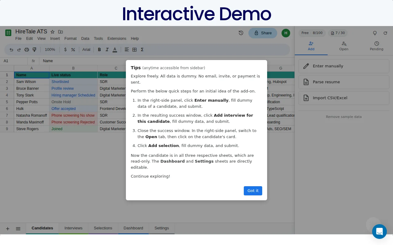Click the move-to-folder icon beside the title
Image resolution: width=393 pixels, height=245 pixels.
tap(60, 32)
